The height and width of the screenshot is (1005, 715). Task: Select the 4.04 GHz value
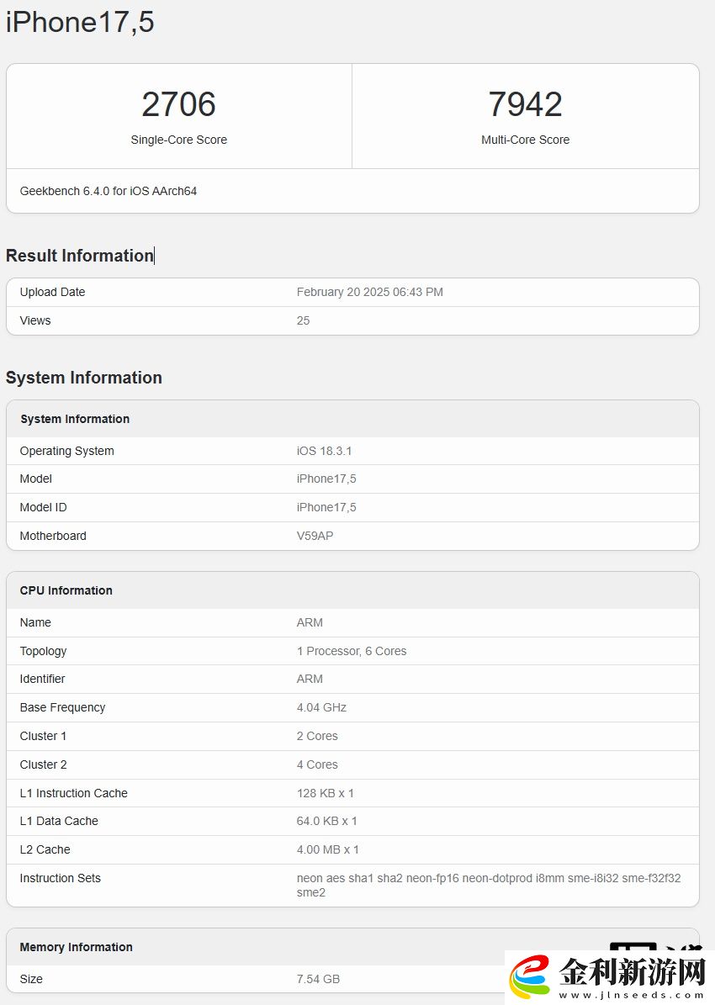pos(321,707)
